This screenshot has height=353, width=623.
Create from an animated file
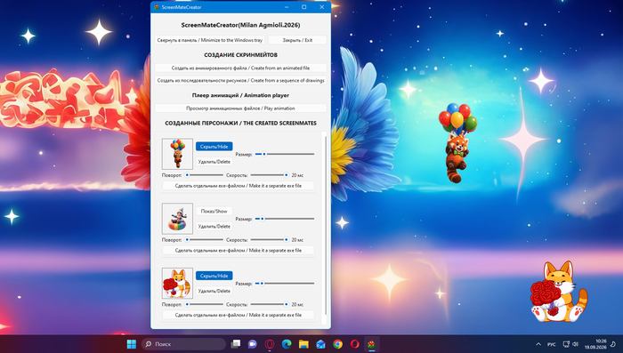tap(241, 68)
